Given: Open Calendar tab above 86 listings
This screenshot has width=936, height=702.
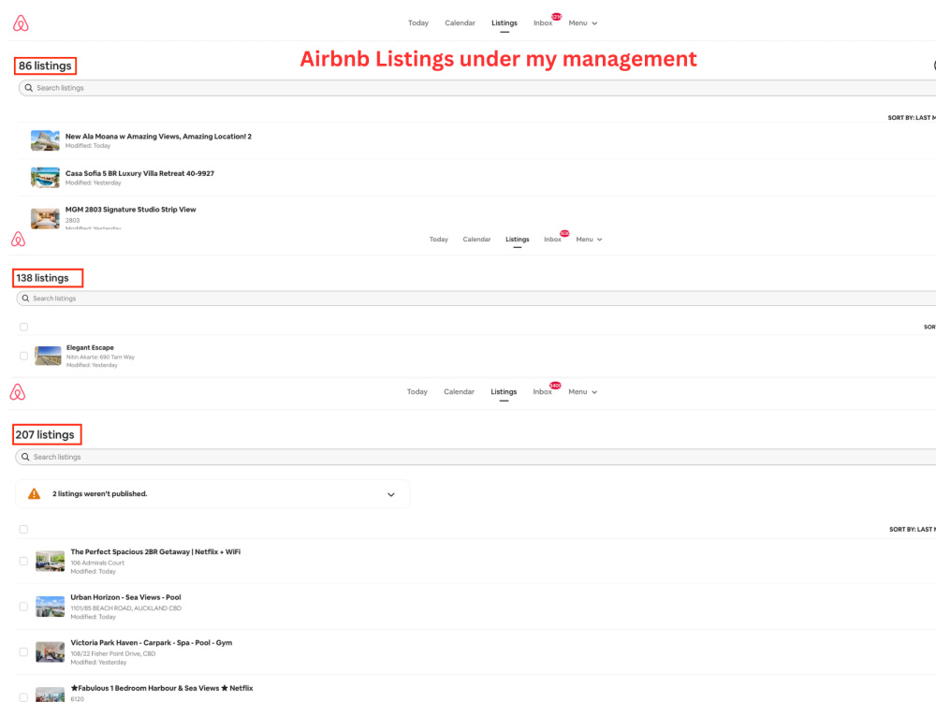Looking at the screenshot, I should coord(461,23).
